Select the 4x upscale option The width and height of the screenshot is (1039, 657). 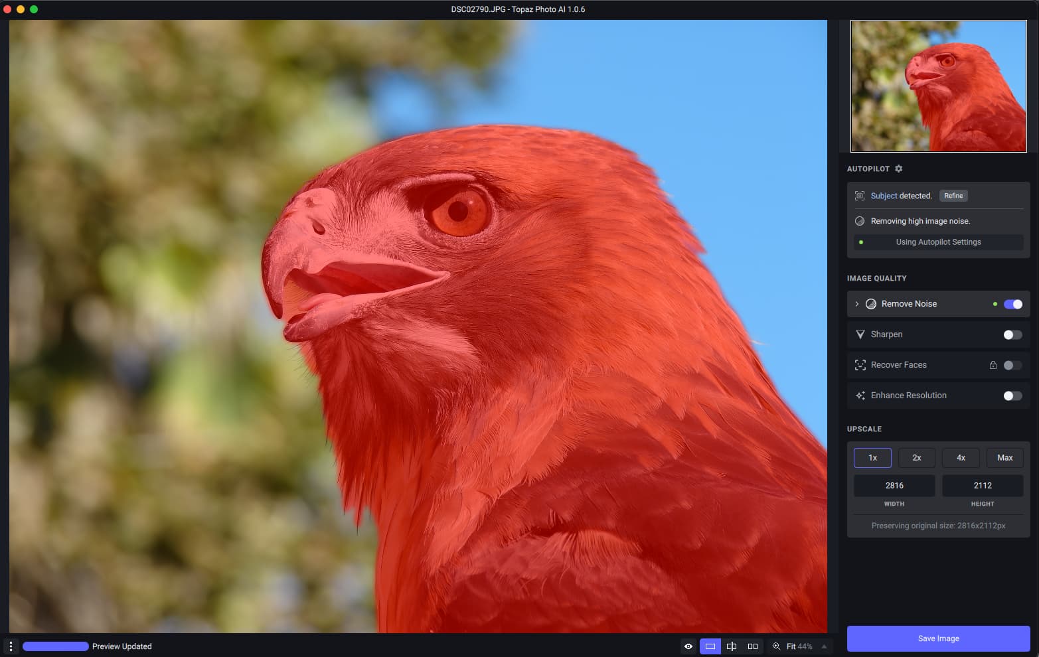(961, 458)
